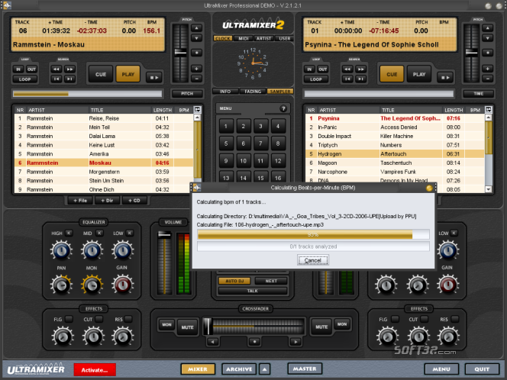Switch to ARTIST tab
507x380 pixels.
(264, 38)
